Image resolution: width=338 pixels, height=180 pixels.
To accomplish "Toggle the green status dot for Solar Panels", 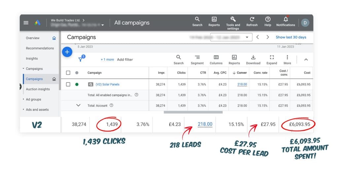I will [77, 84].
